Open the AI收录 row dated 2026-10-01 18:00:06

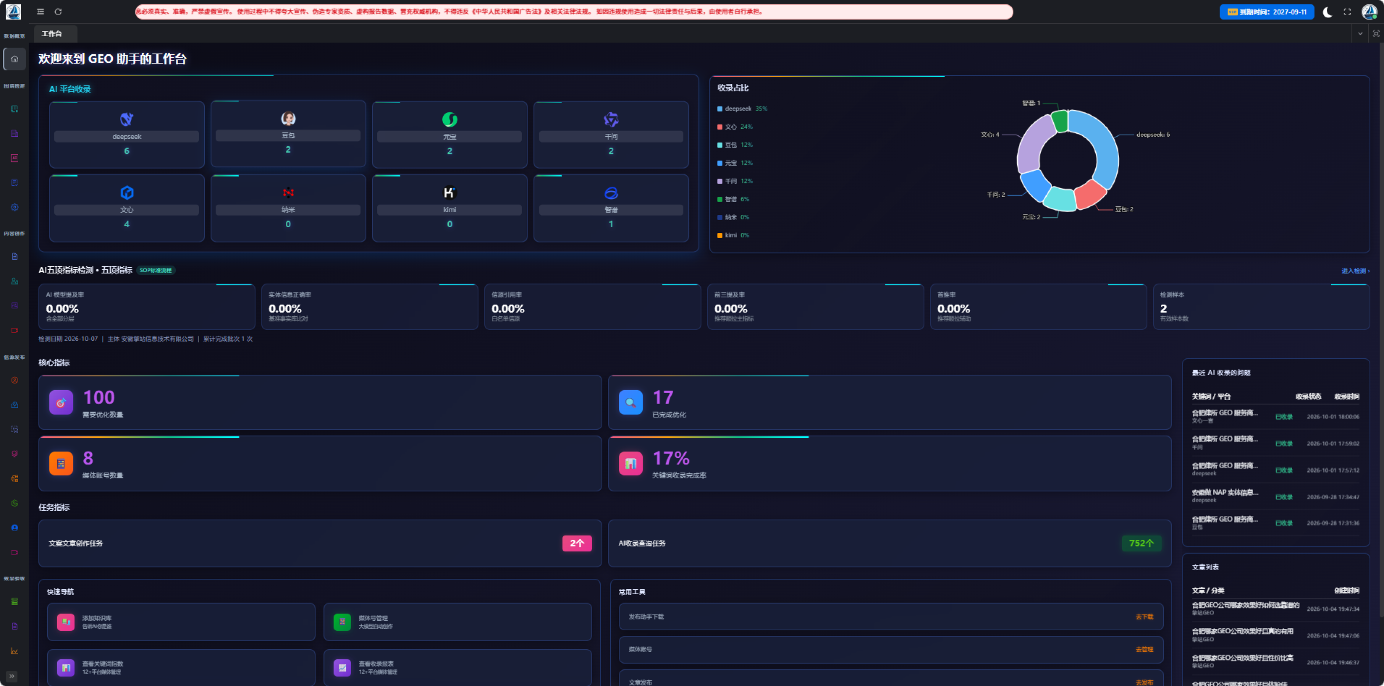(x=1275, y=417)
